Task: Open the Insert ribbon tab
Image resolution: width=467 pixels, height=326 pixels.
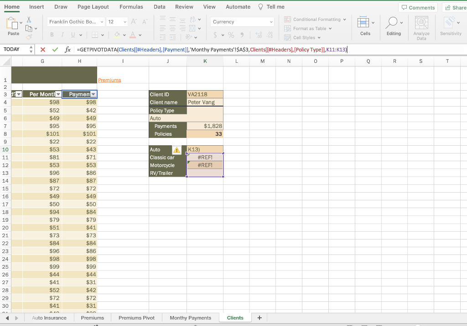Action: pyautogui.click(x=36, y=6)
